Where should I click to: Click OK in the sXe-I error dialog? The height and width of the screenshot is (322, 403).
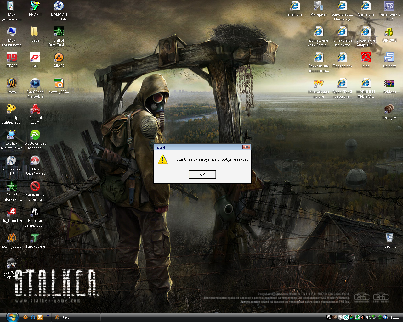coord(202,175)
